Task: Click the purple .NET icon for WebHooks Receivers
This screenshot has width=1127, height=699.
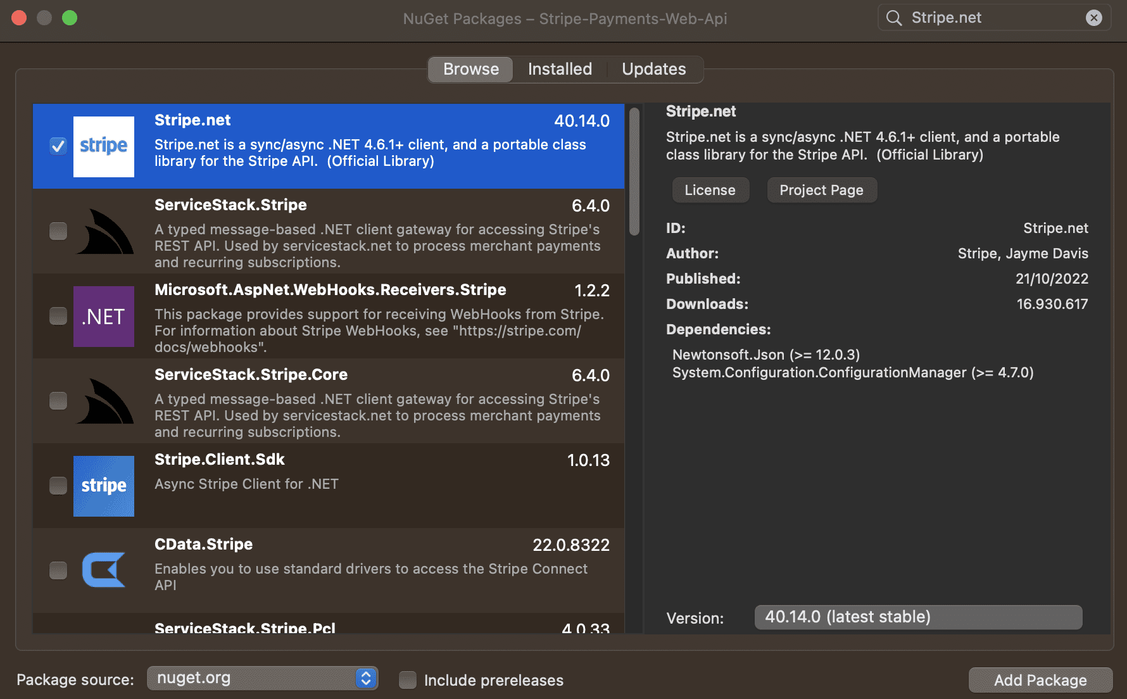Action: (104, 316)
